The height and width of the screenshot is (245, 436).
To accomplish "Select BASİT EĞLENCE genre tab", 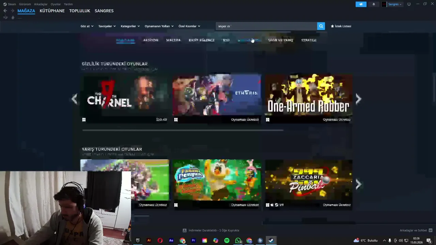I will click(202, 40).
